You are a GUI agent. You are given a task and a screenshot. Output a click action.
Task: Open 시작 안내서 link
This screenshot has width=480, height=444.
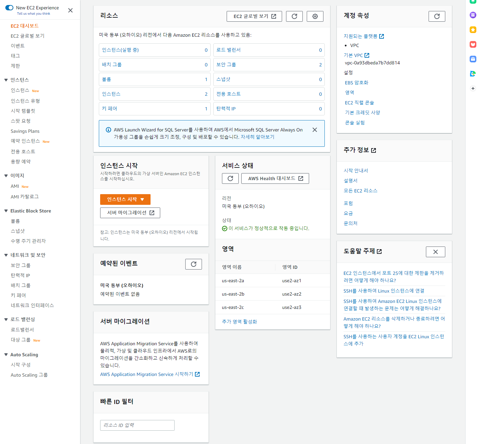pos(356,171)
